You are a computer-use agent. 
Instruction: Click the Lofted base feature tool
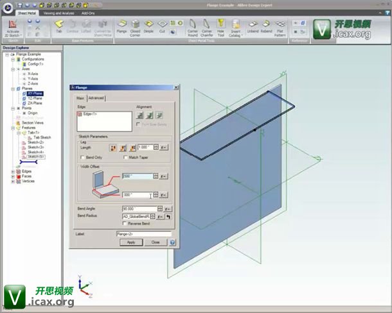tap(86, 26)
